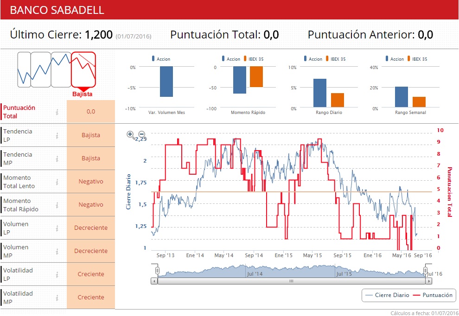Click Volumen LP row label
459x316 pixels.
(16, 228)
